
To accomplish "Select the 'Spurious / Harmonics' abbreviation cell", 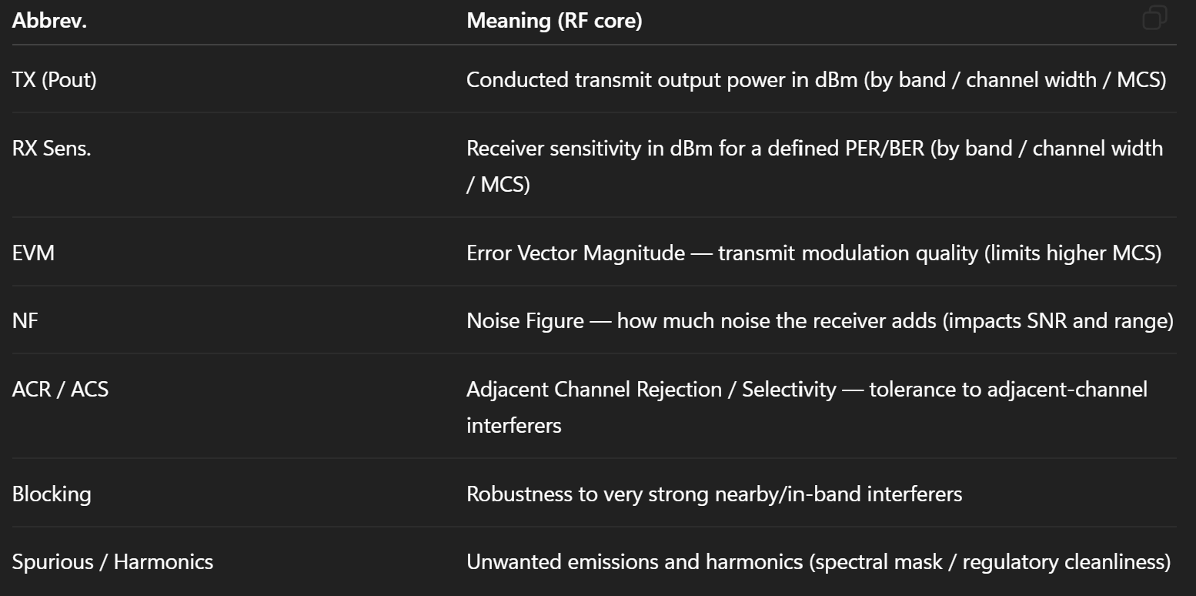I will tap(112, 561).
